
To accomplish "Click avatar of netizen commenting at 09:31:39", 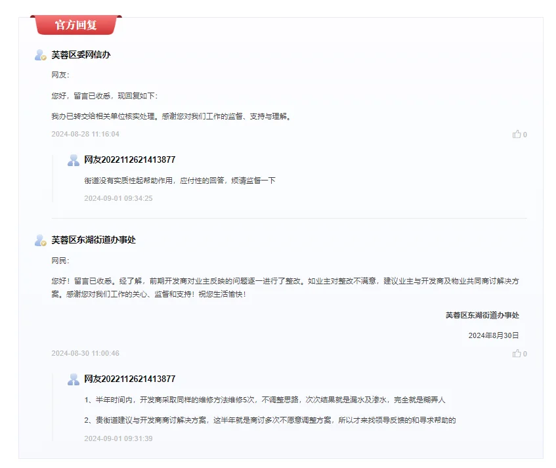I will tap(74, 379).
